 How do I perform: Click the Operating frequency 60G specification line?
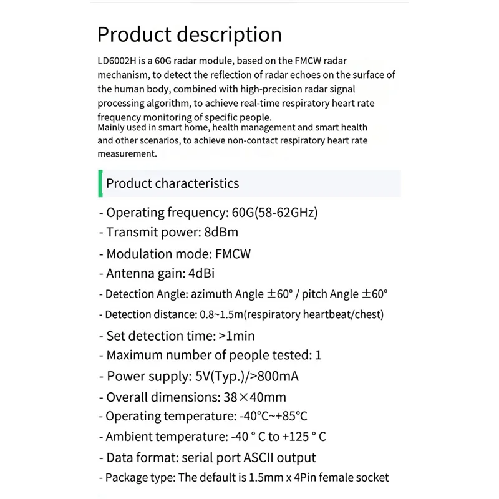208,212
